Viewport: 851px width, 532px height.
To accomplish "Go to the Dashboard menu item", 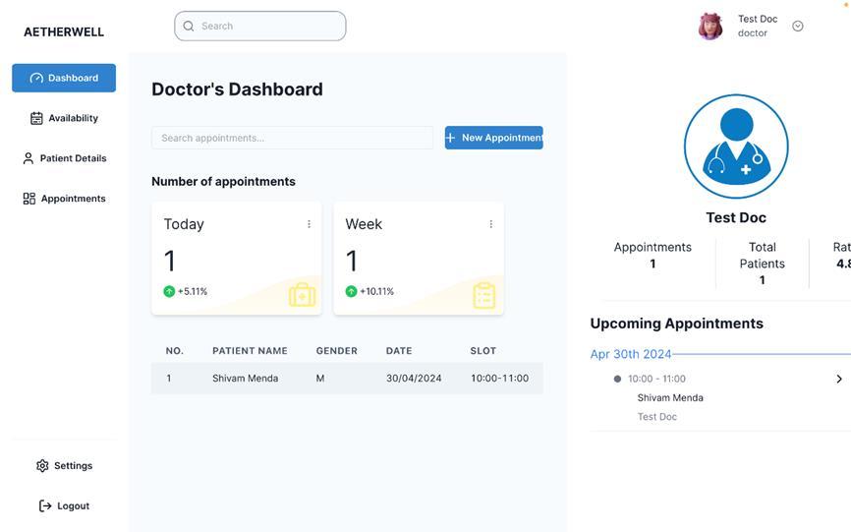I will [x=64, y=78].
